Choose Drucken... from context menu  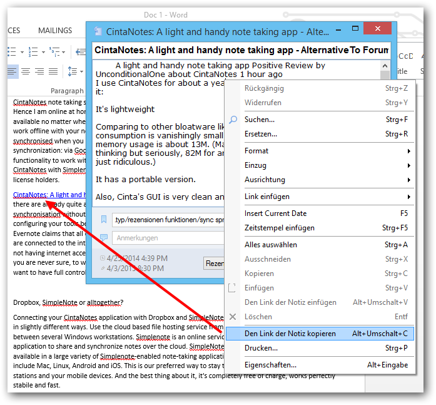coord(320,348)
